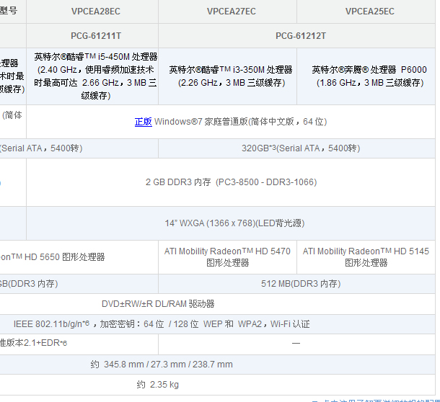Click the Radeon HD 5145 graphics cell
The image size is (440, 402).
[366, 257]
